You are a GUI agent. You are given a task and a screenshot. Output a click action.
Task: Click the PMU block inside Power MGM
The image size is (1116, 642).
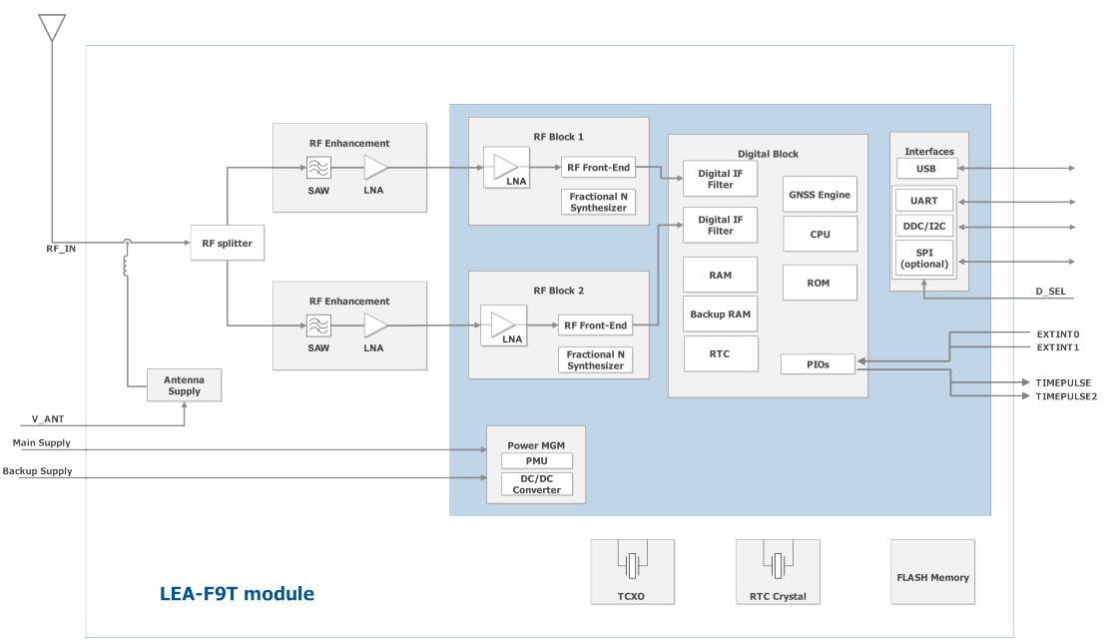tap(536, 460)
